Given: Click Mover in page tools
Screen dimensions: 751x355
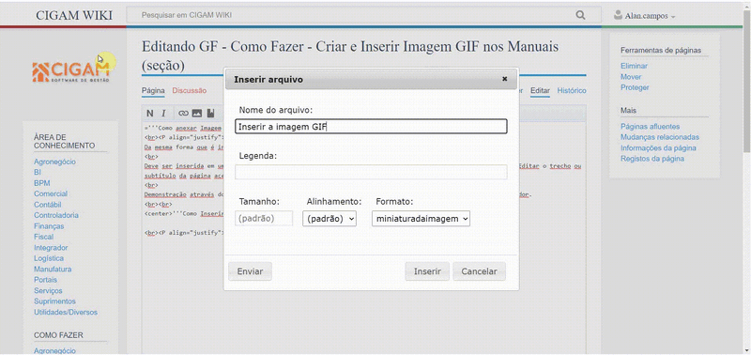Looking at the screenshot, I should (631, 77).
